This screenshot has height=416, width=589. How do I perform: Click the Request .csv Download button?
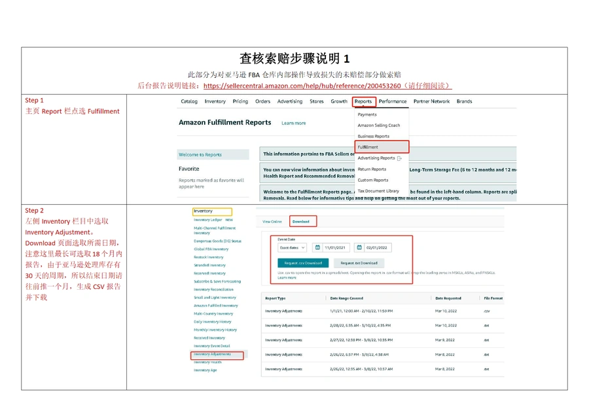click(303, 263)
